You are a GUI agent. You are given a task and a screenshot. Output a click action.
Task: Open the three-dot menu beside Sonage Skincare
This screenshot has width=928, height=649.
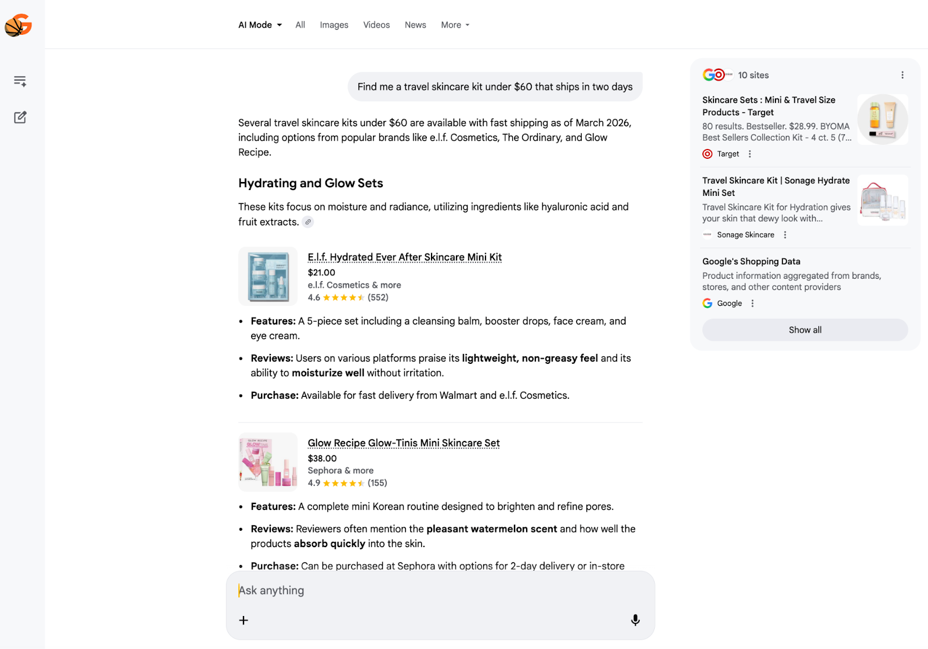click(785, 235)
